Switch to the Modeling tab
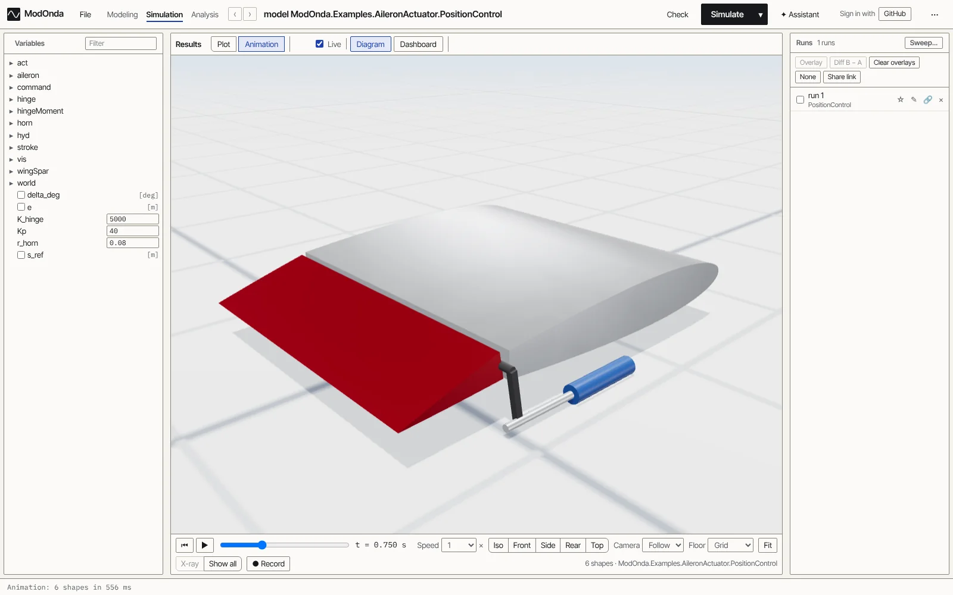The height and width of the screenshot is (595, 953). (122, 14)
